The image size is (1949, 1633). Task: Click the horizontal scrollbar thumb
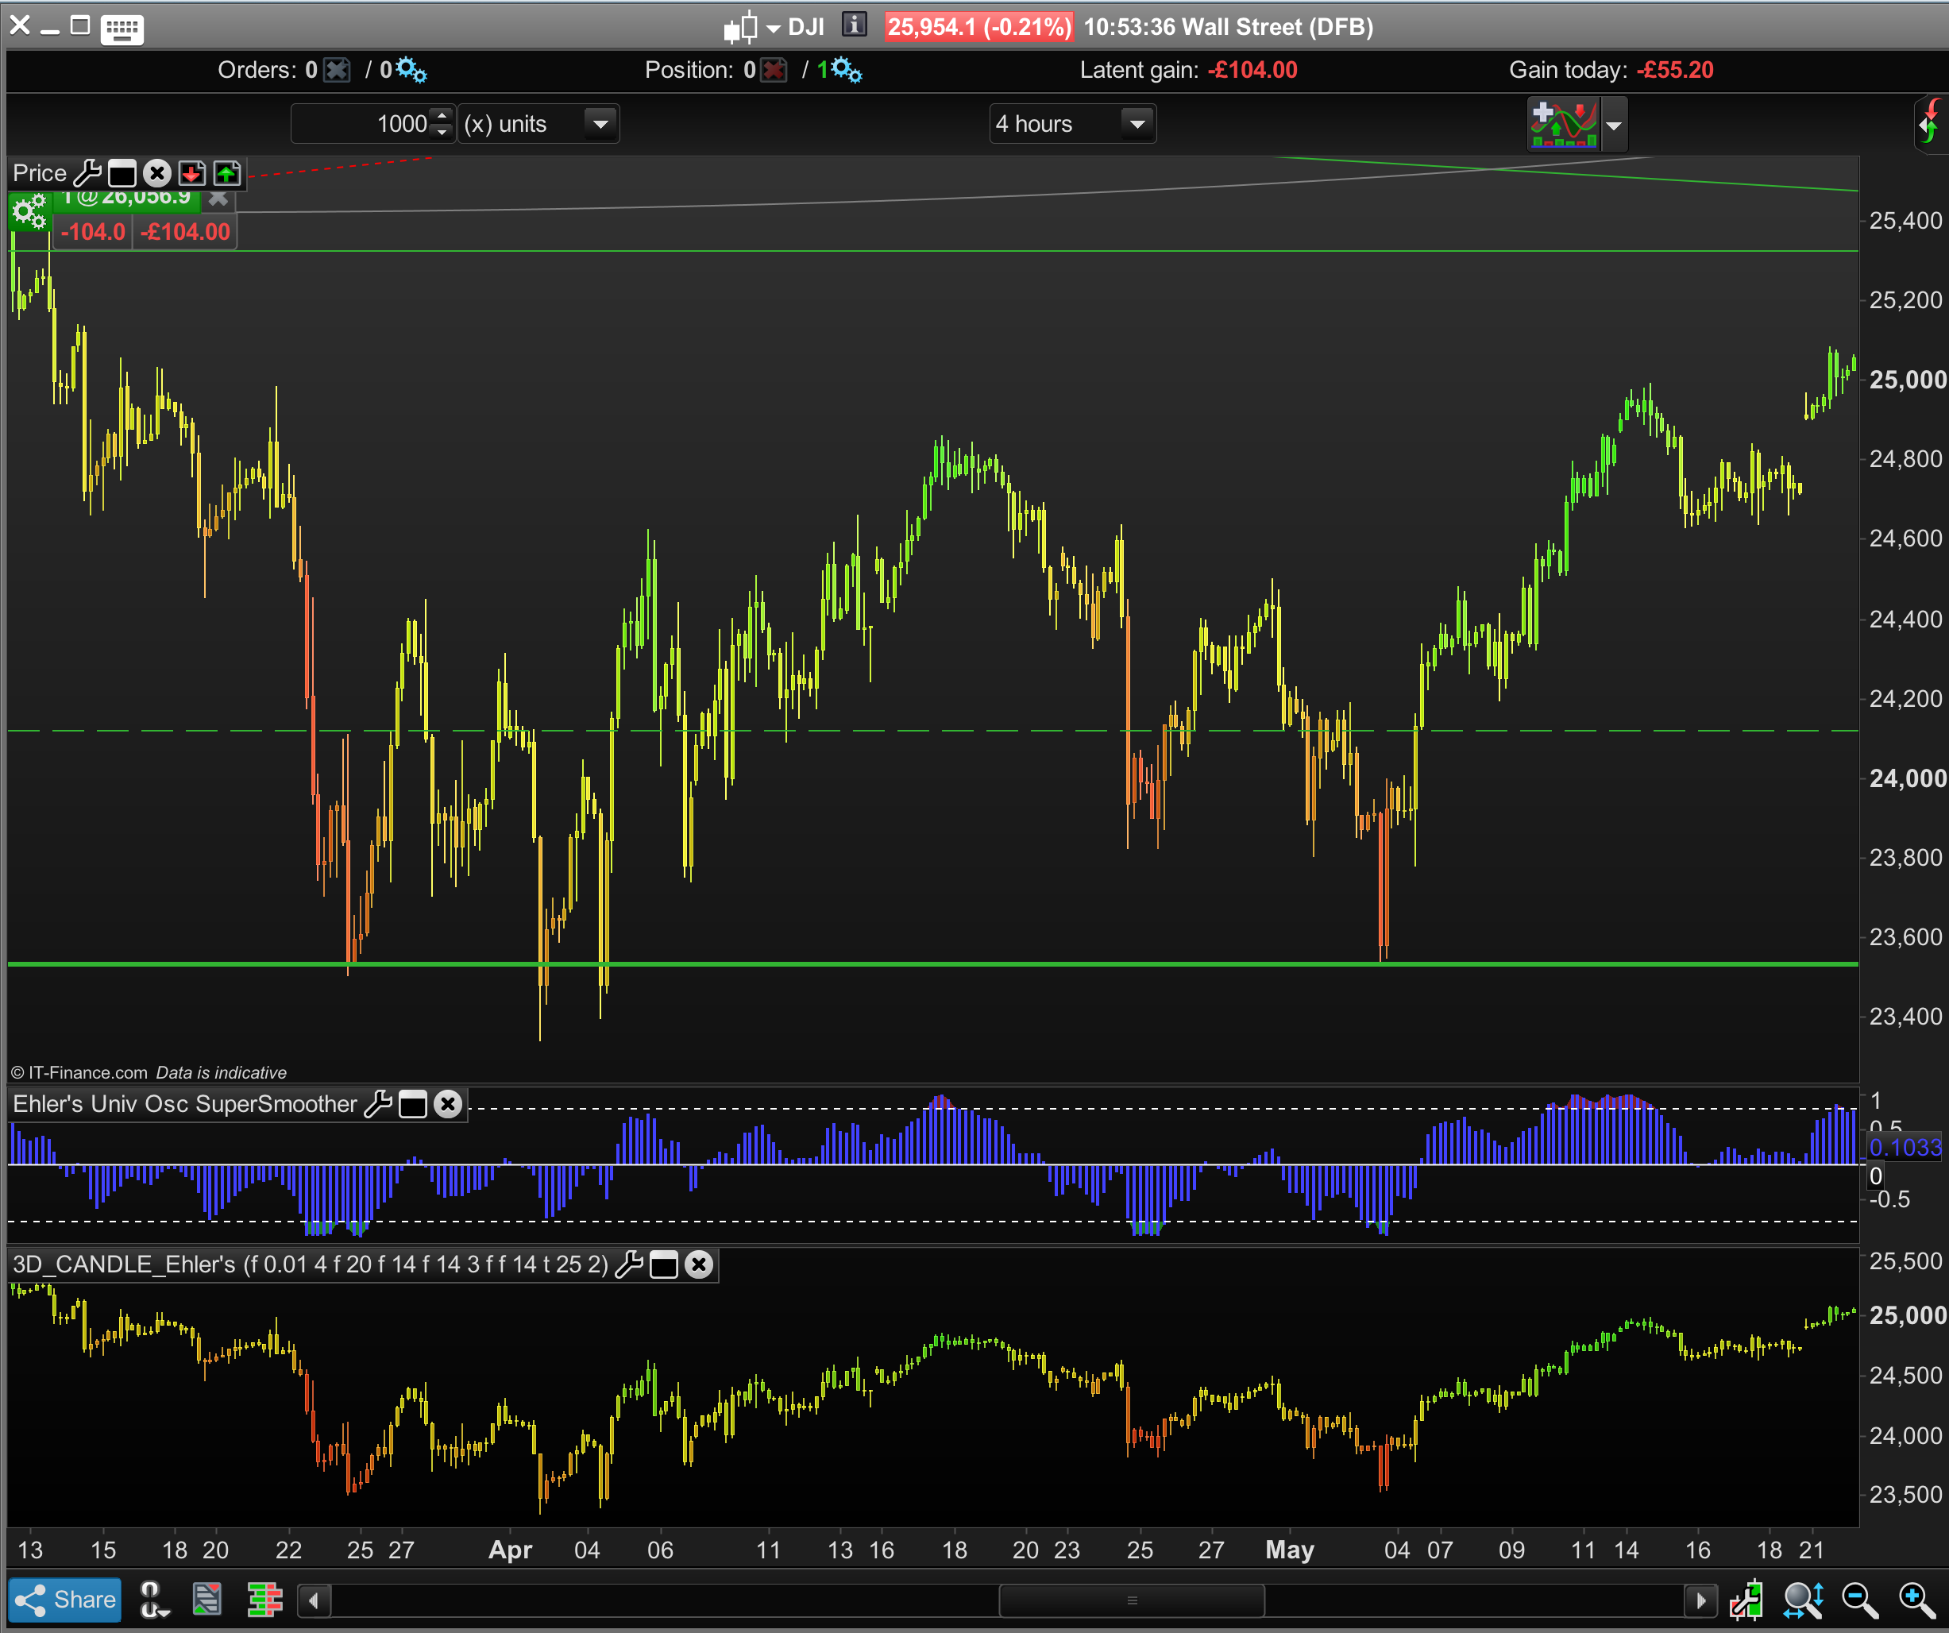1131,1600
